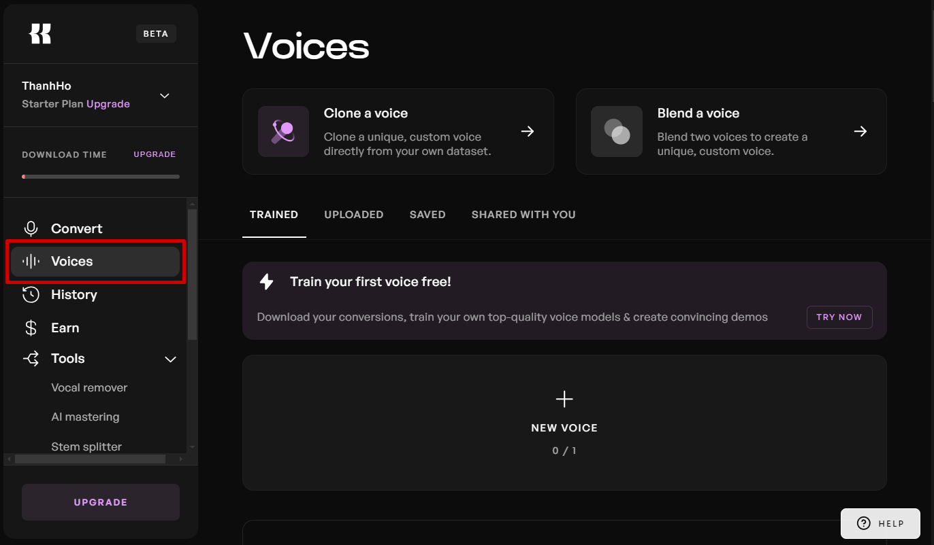Click the Voices waveform icon
Viewport: 934px width, 545px height.
tap(31, 262)
